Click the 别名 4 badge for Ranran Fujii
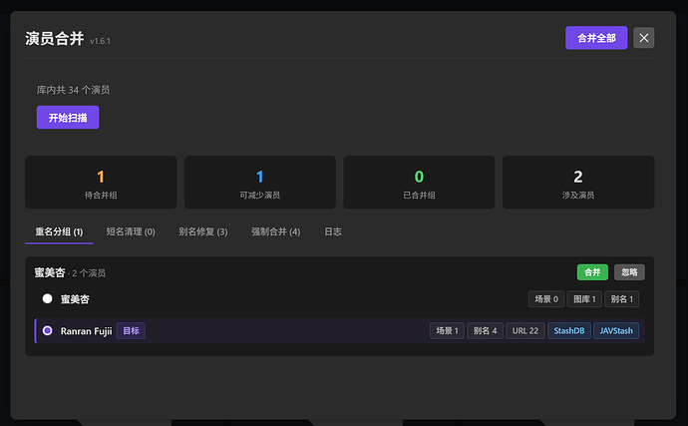The image size is (688, 426). 485,330
